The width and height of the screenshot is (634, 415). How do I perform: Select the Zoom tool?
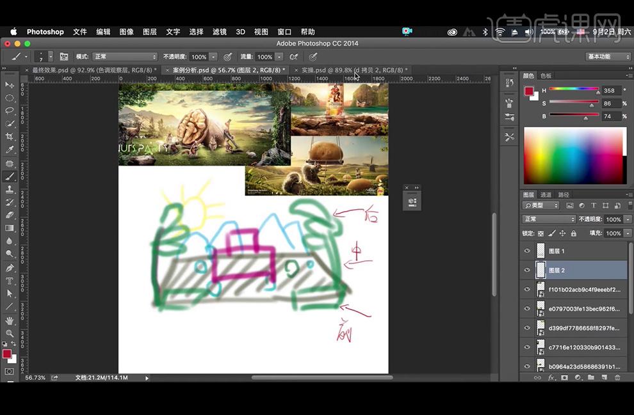click(10, 333)
